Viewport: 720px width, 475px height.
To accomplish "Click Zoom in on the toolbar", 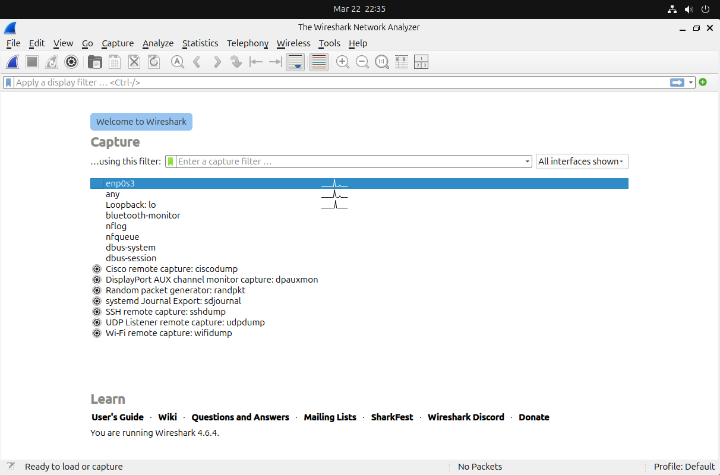I will tap(343, 62).
